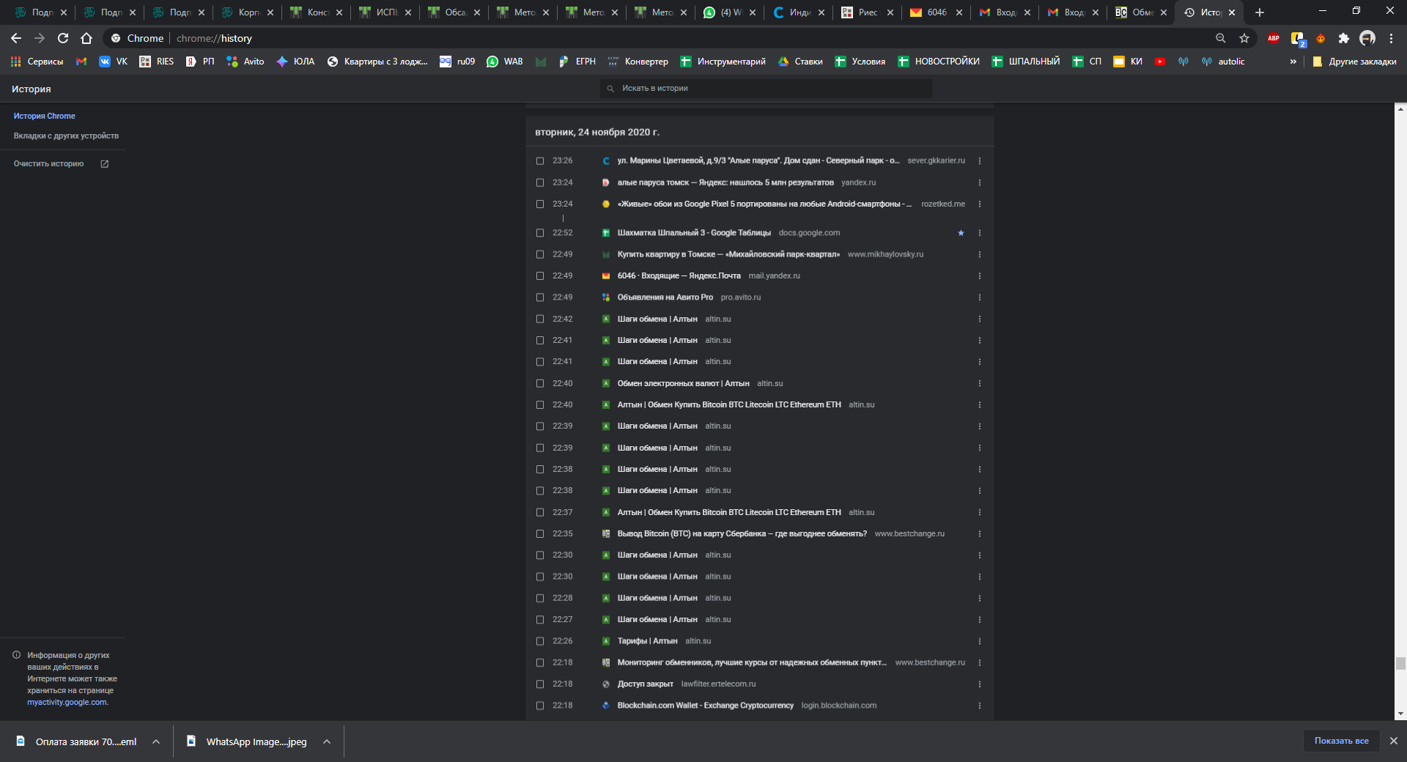Image resolution: width=1407 pixels, height=762 pixels.
Task: Open the Ставки Google Drive bookmark
Action: (800, 62)
